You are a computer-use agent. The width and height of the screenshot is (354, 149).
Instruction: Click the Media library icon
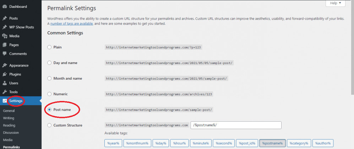(x=5, y=36)
